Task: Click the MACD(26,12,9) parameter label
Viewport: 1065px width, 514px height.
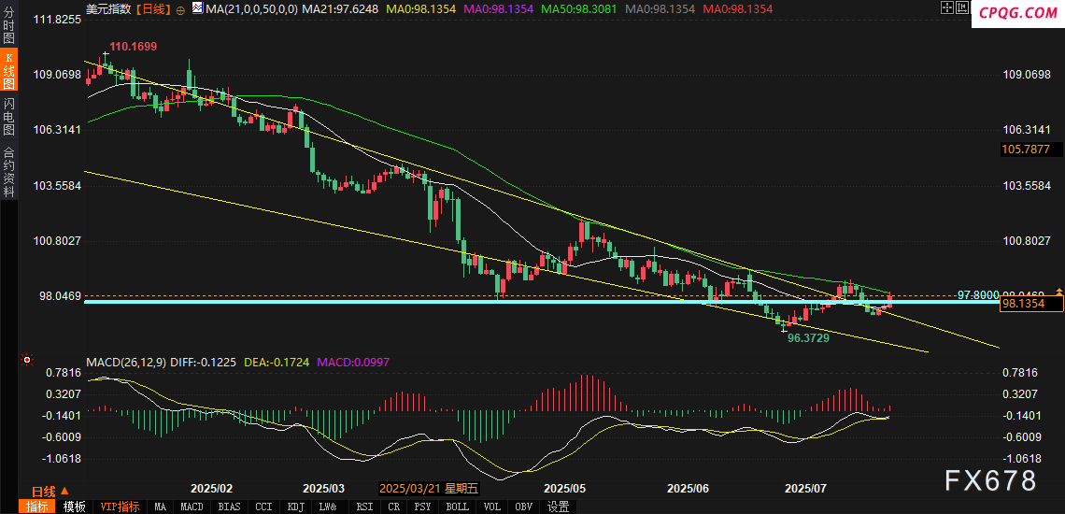Action: [125, 362]
